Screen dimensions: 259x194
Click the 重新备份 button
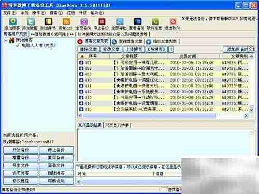pyautogui.click(x=56, y=158)
